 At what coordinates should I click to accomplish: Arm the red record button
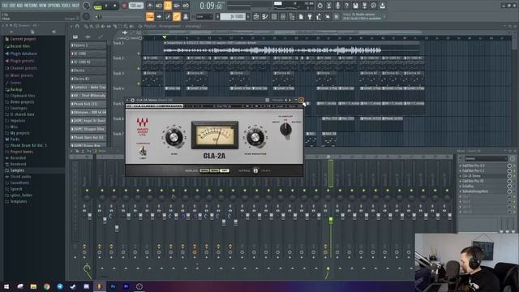(x=124, y=6)
